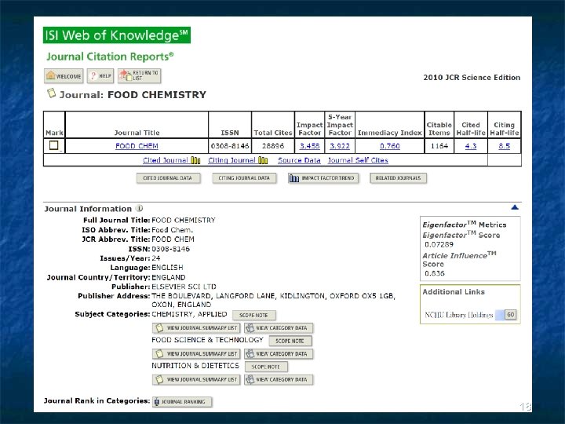Open the Journal Self Cites link
565x424 pixels.
(x=358, y=160)
